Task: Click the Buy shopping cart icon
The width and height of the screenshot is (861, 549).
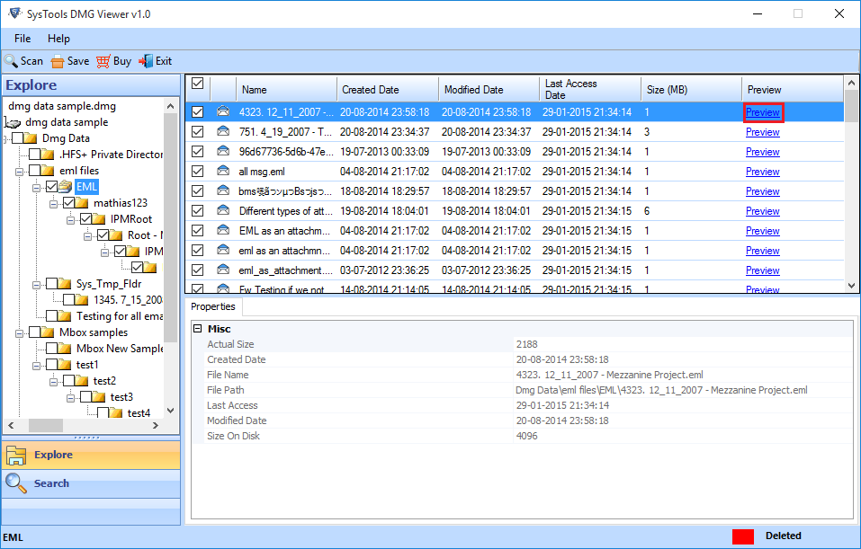Action: 103,61
